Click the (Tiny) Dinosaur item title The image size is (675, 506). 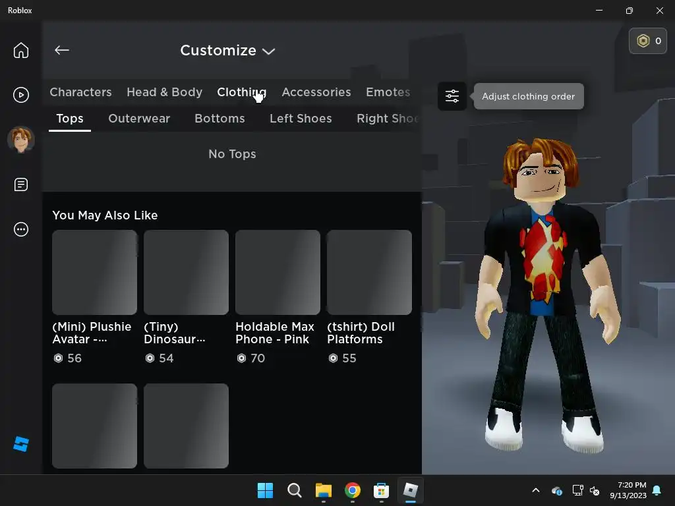coord(174,333)
